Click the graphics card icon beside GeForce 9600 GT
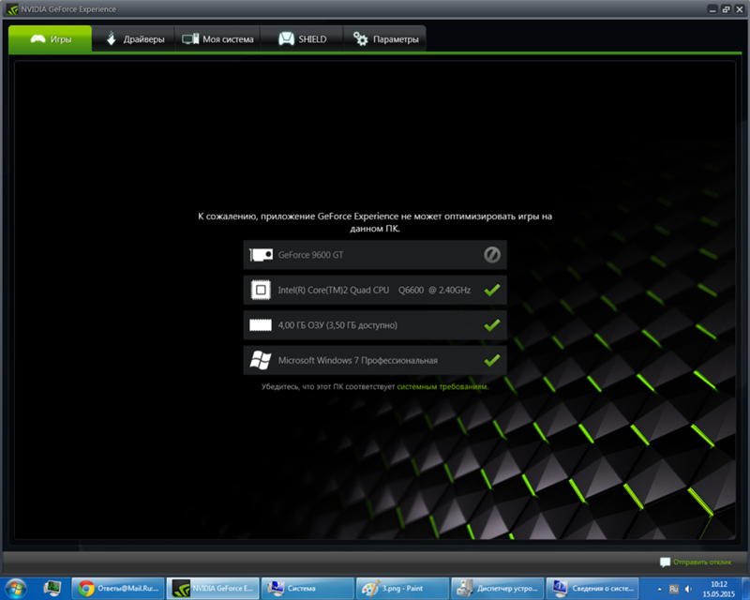This screenshot has width=750, height=600. point(261,255)
